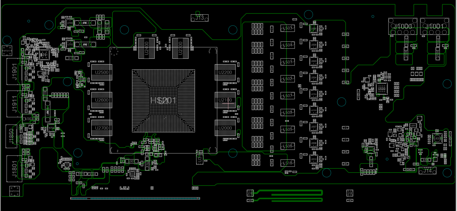Select memory chip U2100
Screen dimensions: 457x211
tap(225, 100)
